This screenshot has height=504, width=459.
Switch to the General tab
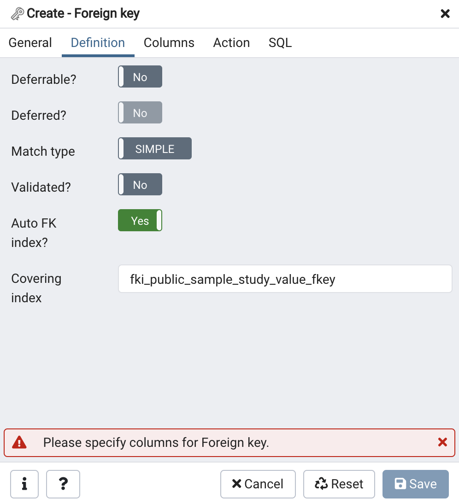(30, 43)
